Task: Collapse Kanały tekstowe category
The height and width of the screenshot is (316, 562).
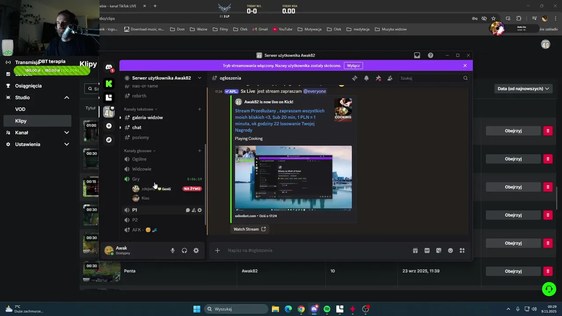Action: click(140, 109)
